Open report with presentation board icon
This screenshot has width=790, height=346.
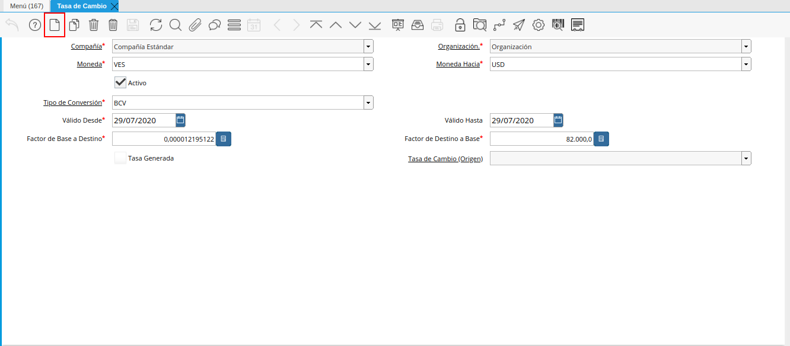coord(398,25)
